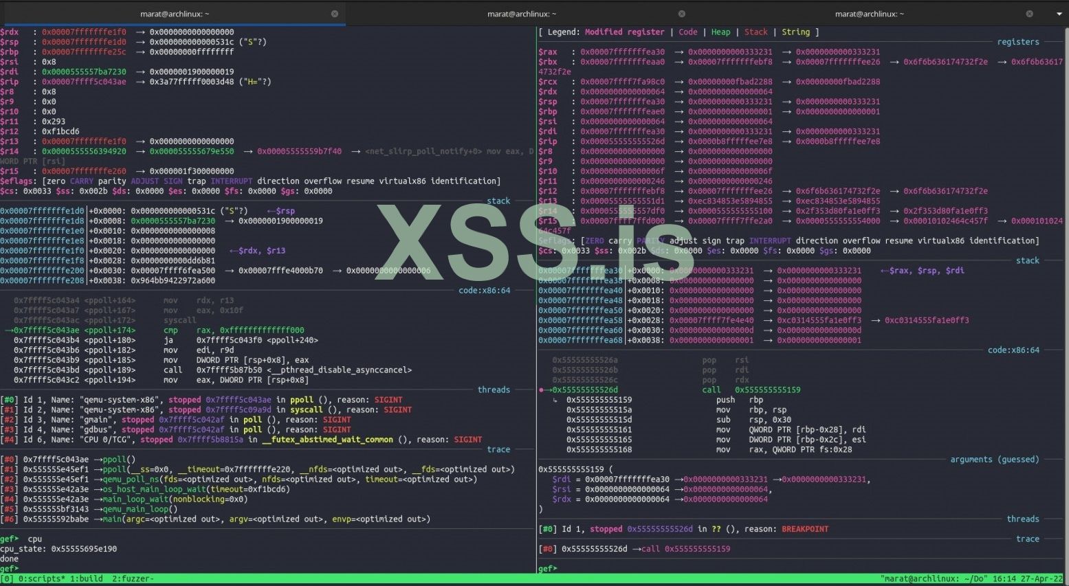
Task: Close the middle terminal tab
Action: point(682,14)
